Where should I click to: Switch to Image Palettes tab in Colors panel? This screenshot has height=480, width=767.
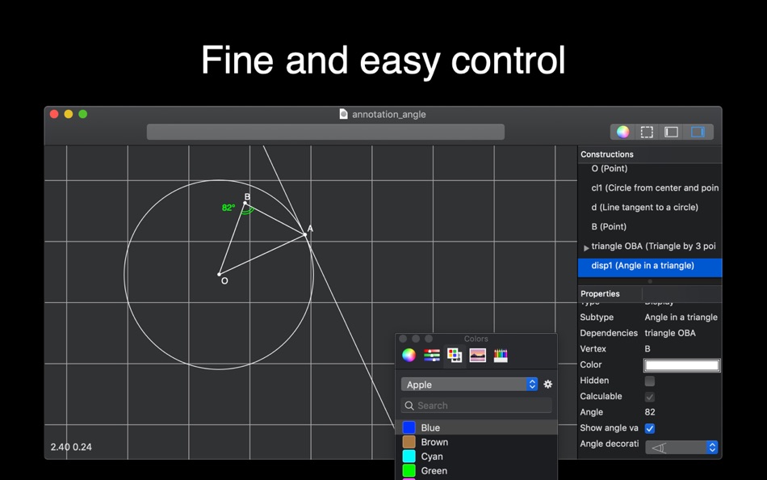tap(477, 355)
